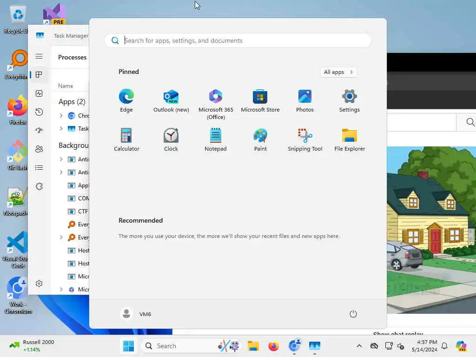This screenshot has height=357, width=476.
Task: Open Notepad from pinned apps
Action: click(216, 140)
